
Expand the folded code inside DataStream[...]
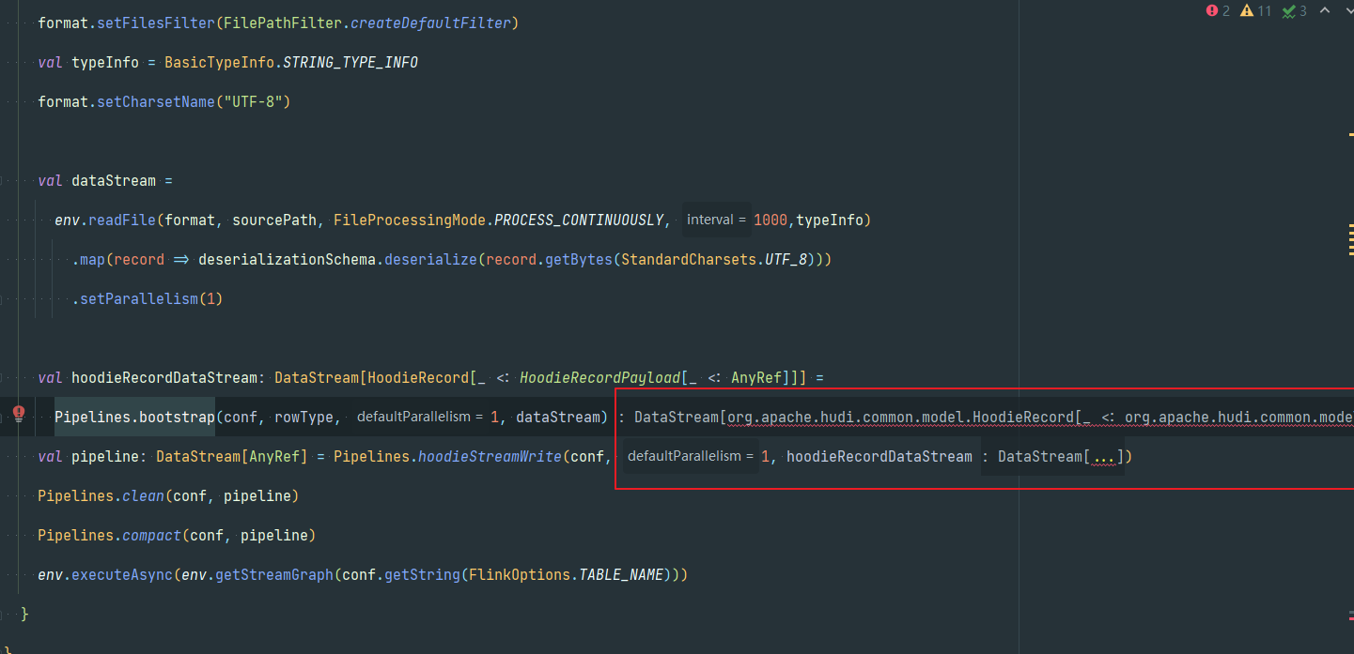(1101, 457)
